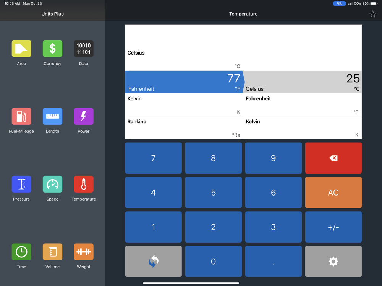
Task: Tap digit 1 on keypad
Action: point(154,227)
